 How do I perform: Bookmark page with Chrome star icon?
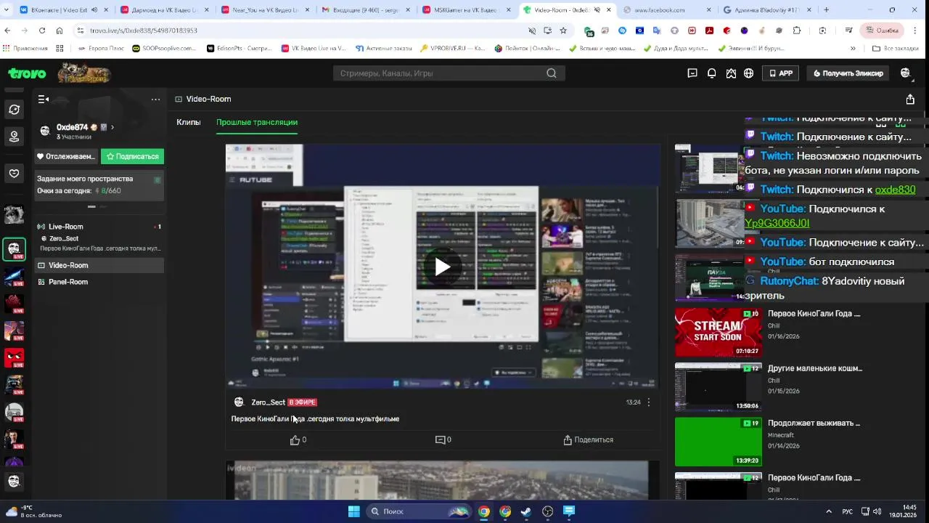(563, 31)
